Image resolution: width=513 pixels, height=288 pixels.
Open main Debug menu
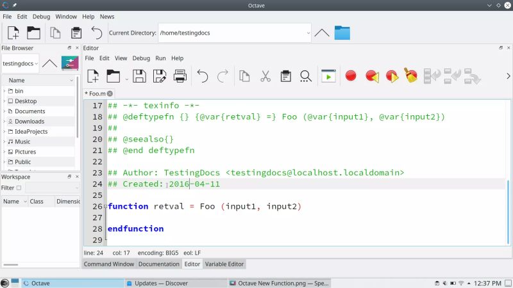coord(41,17)
